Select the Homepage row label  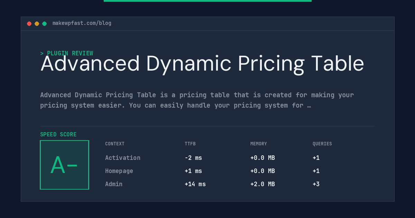point(119,171)
